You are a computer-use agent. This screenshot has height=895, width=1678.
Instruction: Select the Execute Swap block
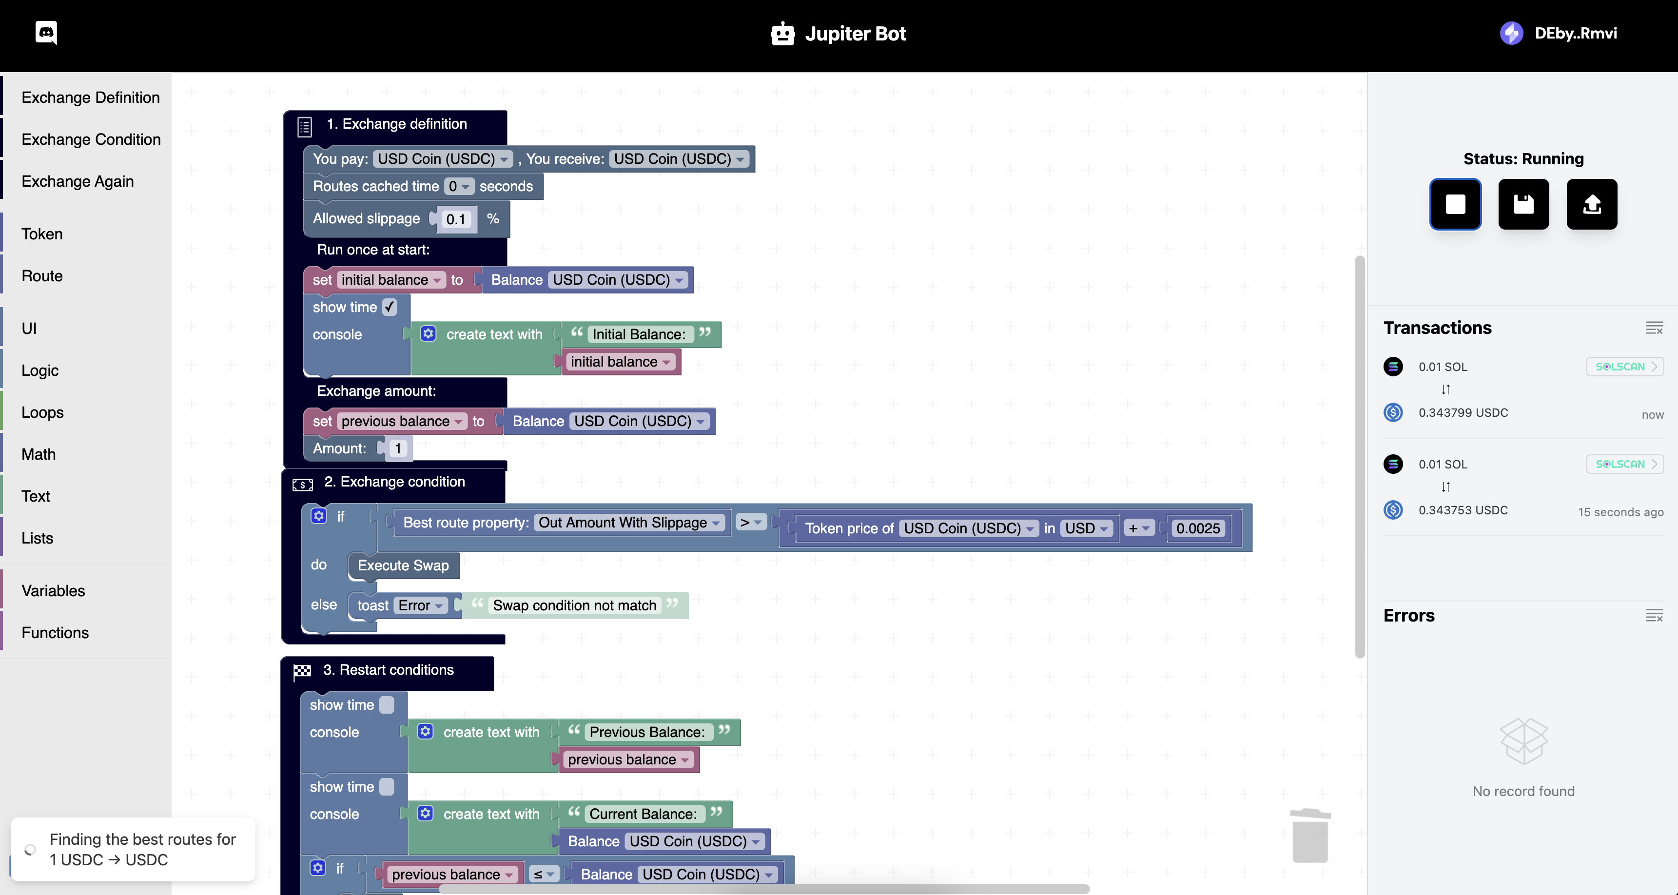pos(403,565)
